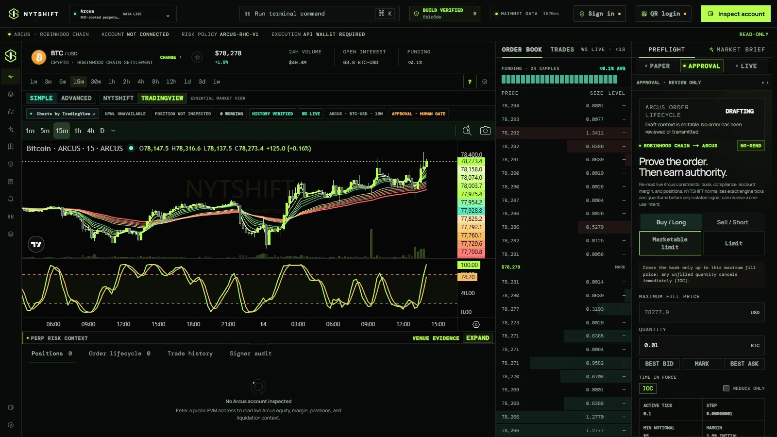Image resolution: width=777 pixels, height=437 pixels.
Task: Open the book icon in left sidebar
Action: [11, 147]
